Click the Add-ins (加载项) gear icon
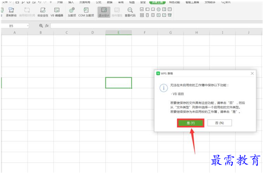The image size is (264, 174). coord(72,10)
